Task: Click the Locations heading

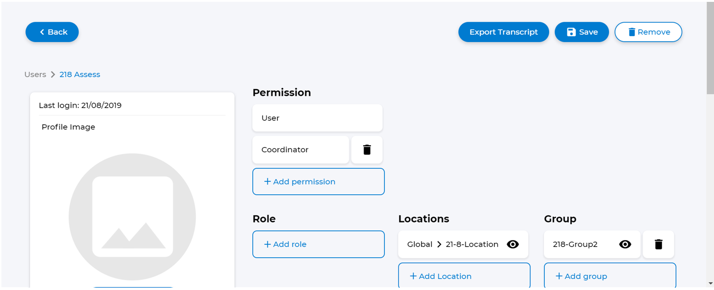Action: (x=424, y=219)
